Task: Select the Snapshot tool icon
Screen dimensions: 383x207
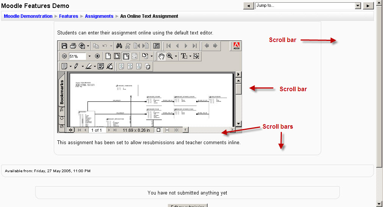Action: coord(196,56)
